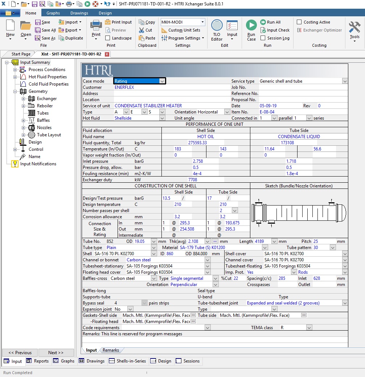Switch to the Remarks tab
Viewport: 365px width, 377px height.
pyautogui.click(x=111, y=350)
